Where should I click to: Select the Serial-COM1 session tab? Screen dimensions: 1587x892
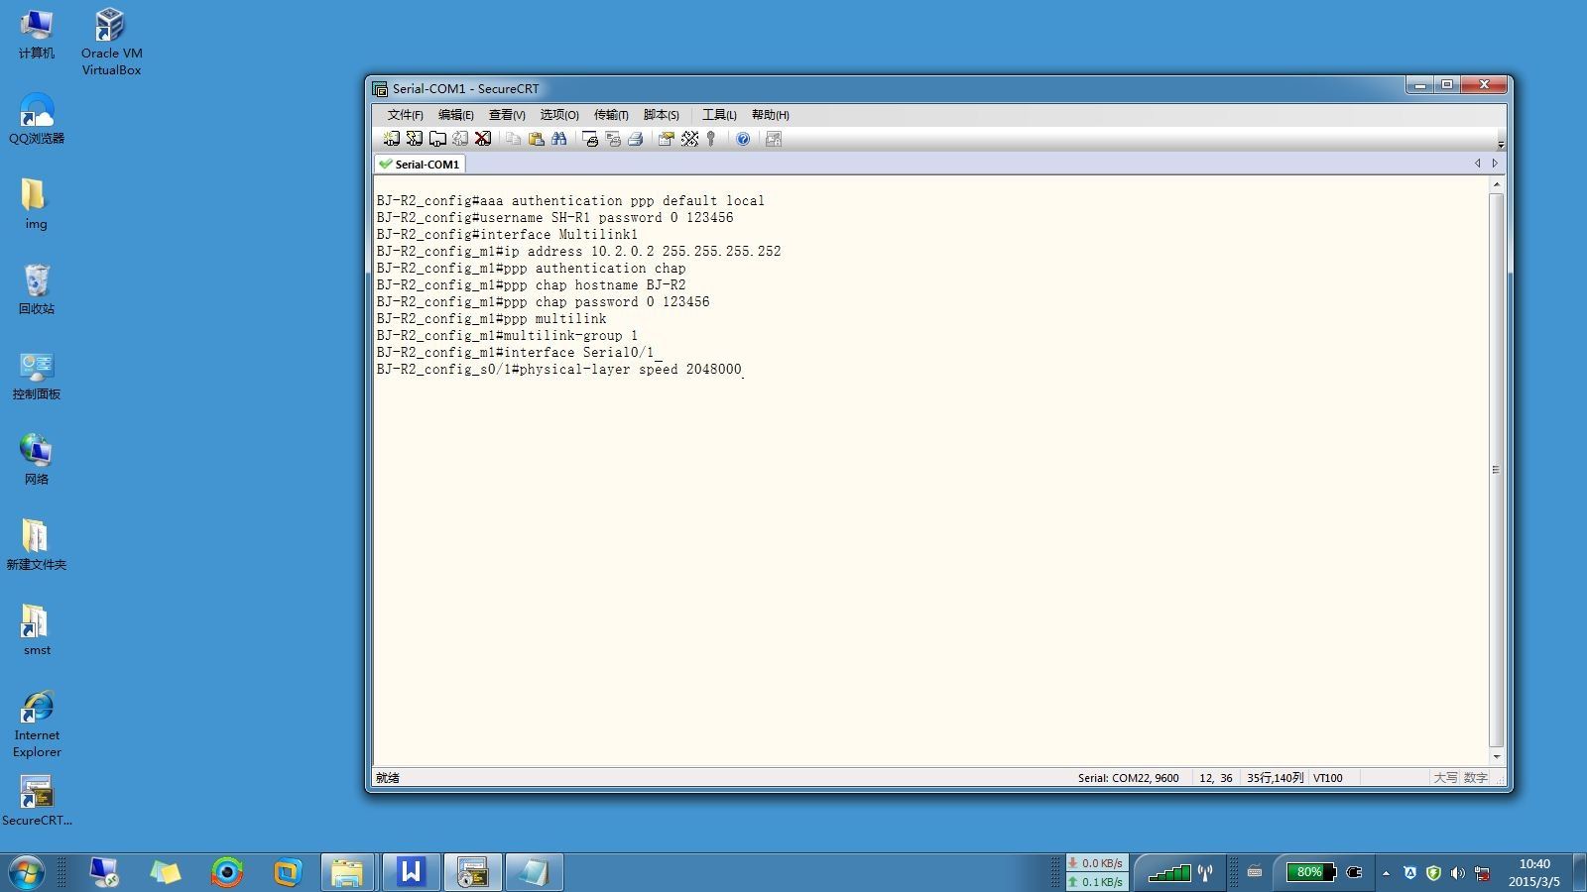click(x=421, y=165)
